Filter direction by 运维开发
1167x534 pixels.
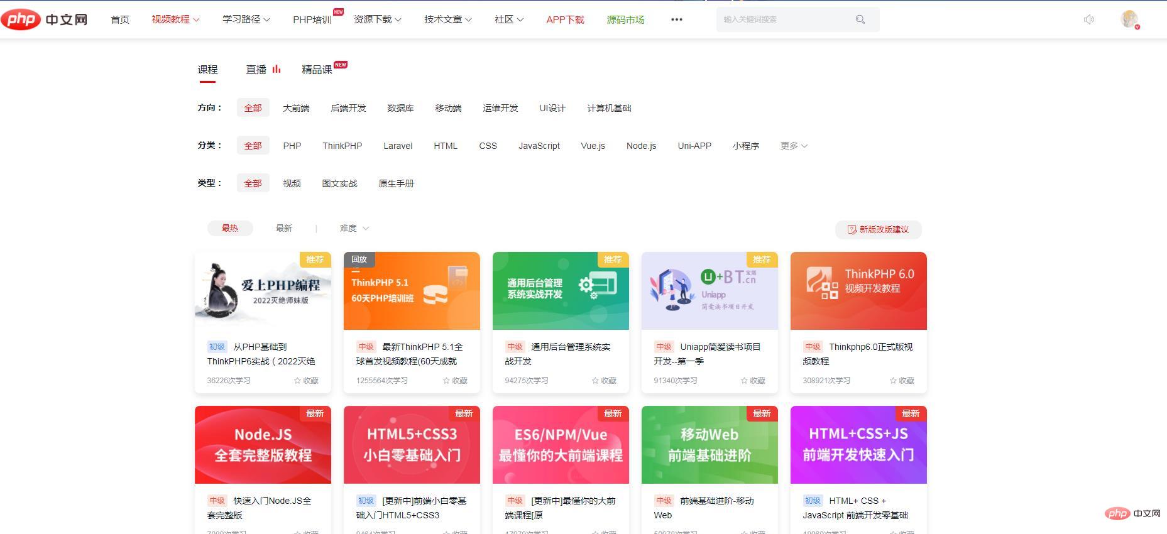500,108
